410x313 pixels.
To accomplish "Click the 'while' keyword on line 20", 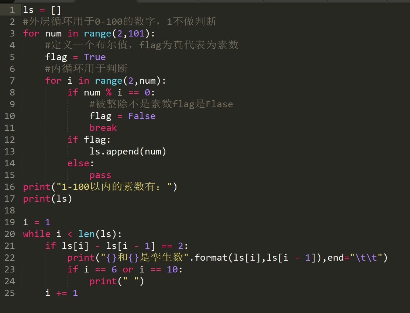I will 37,234.
